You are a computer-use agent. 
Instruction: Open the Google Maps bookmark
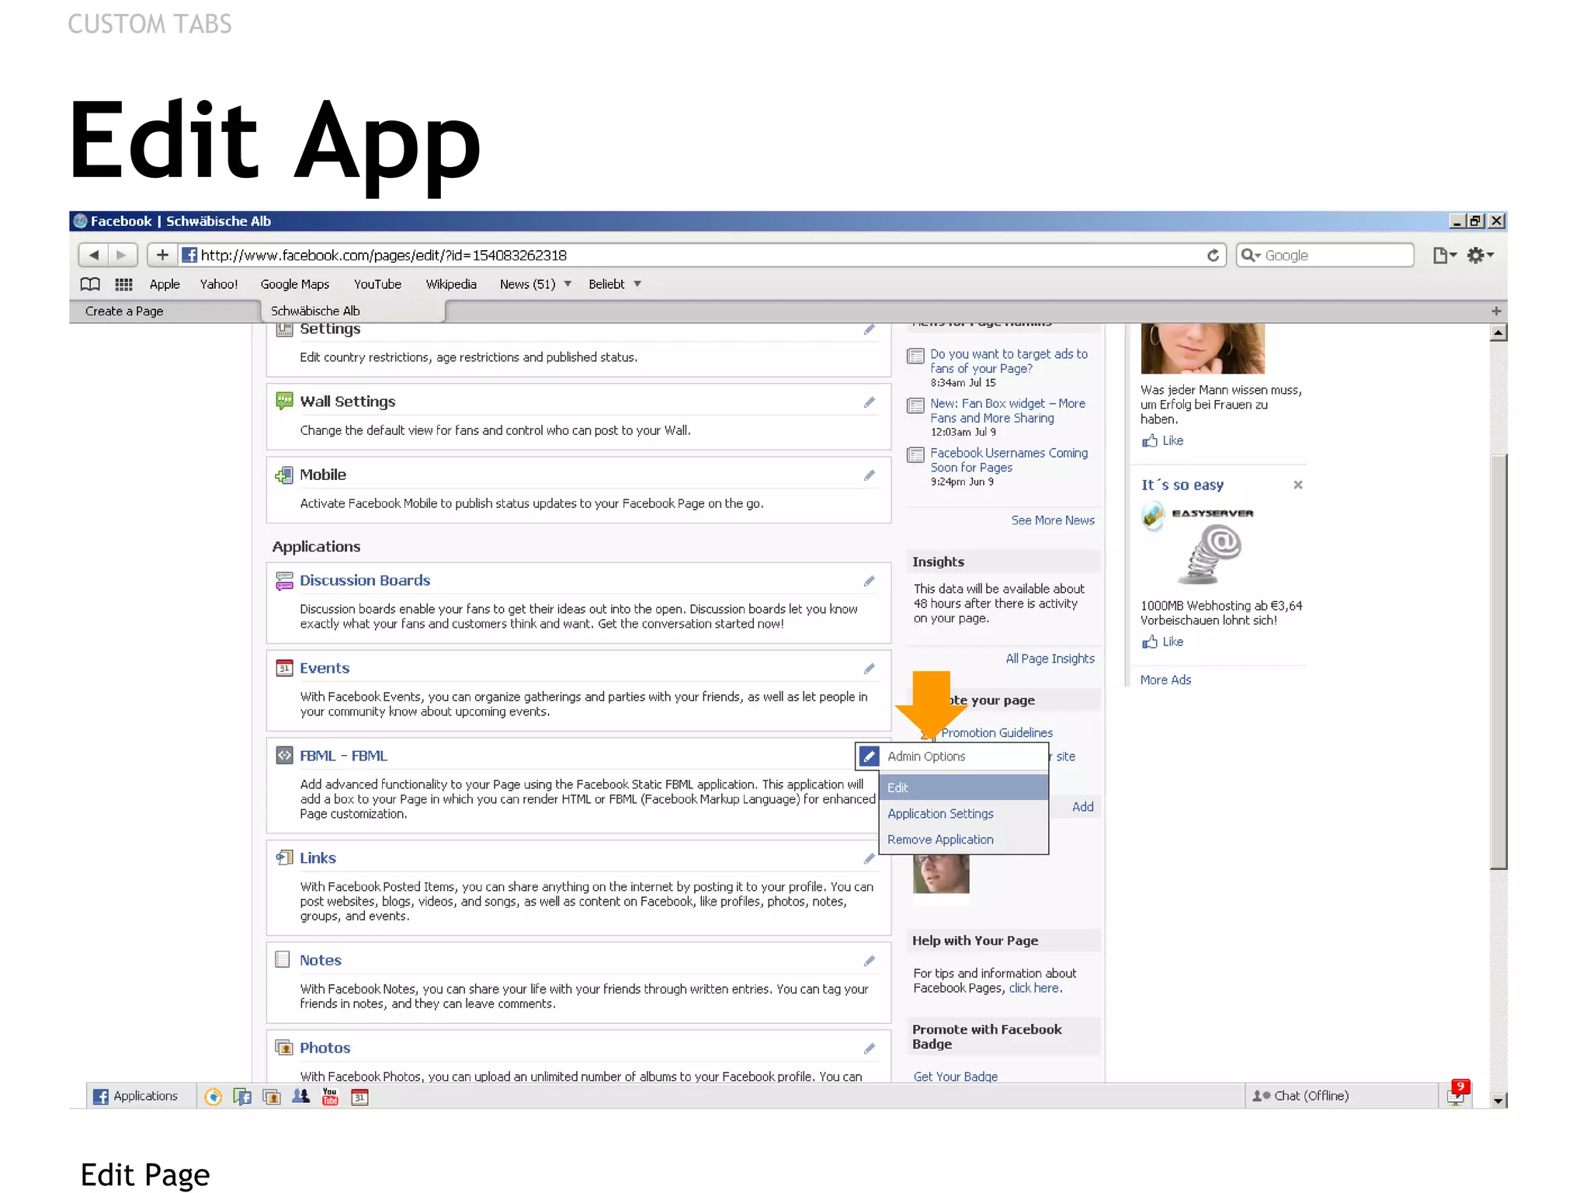pos(295,284)
